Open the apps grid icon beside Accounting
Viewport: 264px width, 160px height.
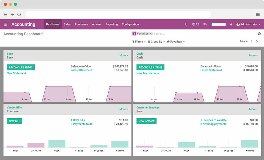click(5, 24)
